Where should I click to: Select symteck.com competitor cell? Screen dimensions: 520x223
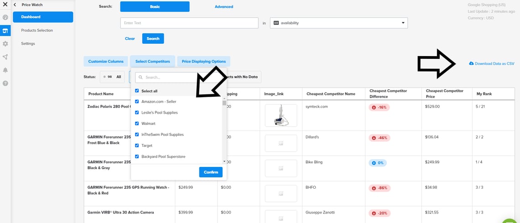click(316, 107)
